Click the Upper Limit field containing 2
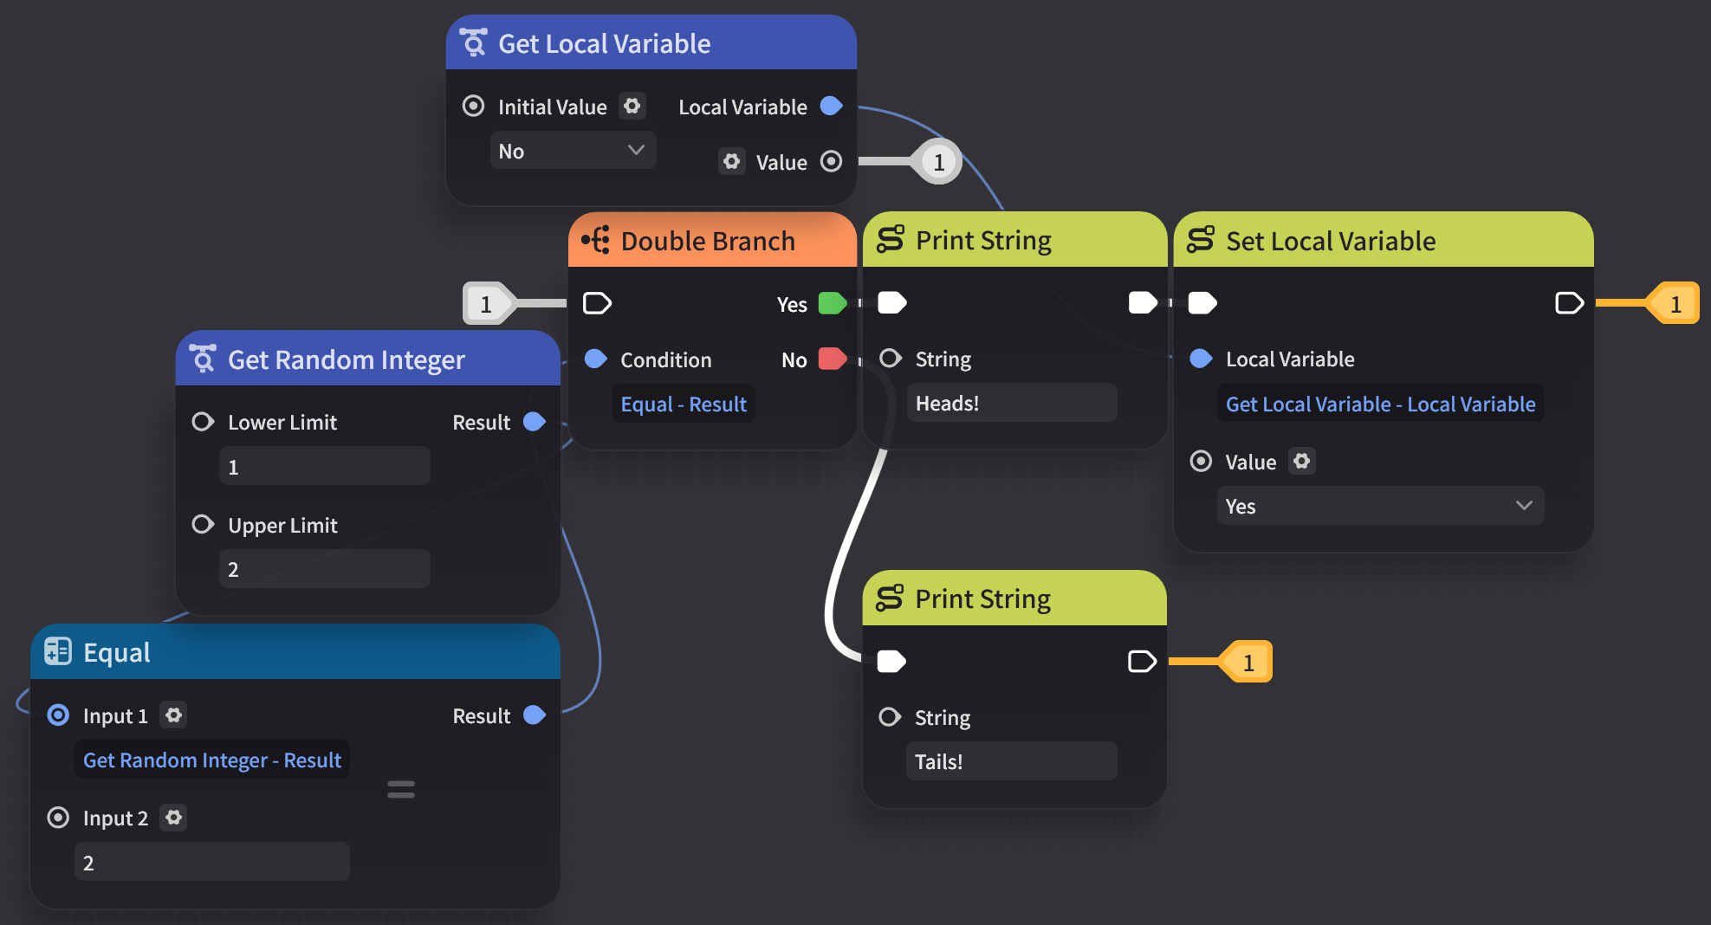 pos(325,569)
